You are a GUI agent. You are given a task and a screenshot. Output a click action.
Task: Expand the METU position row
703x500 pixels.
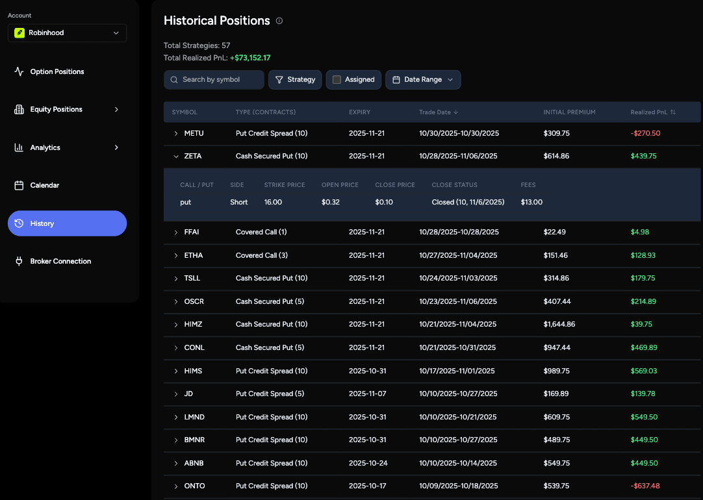(x=175, y=133)
